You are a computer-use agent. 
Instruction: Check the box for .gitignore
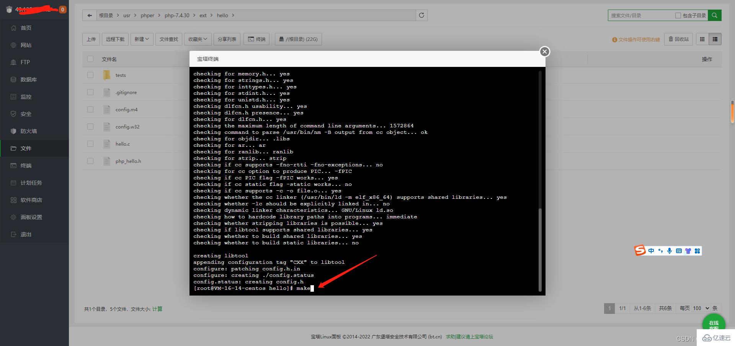(90, 92)
